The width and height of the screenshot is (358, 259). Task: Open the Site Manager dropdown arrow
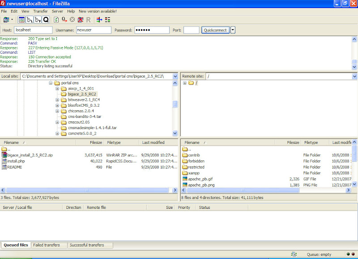(12, 20)
